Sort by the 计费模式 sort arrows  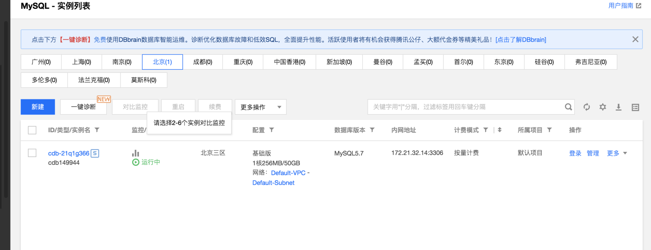500,130
